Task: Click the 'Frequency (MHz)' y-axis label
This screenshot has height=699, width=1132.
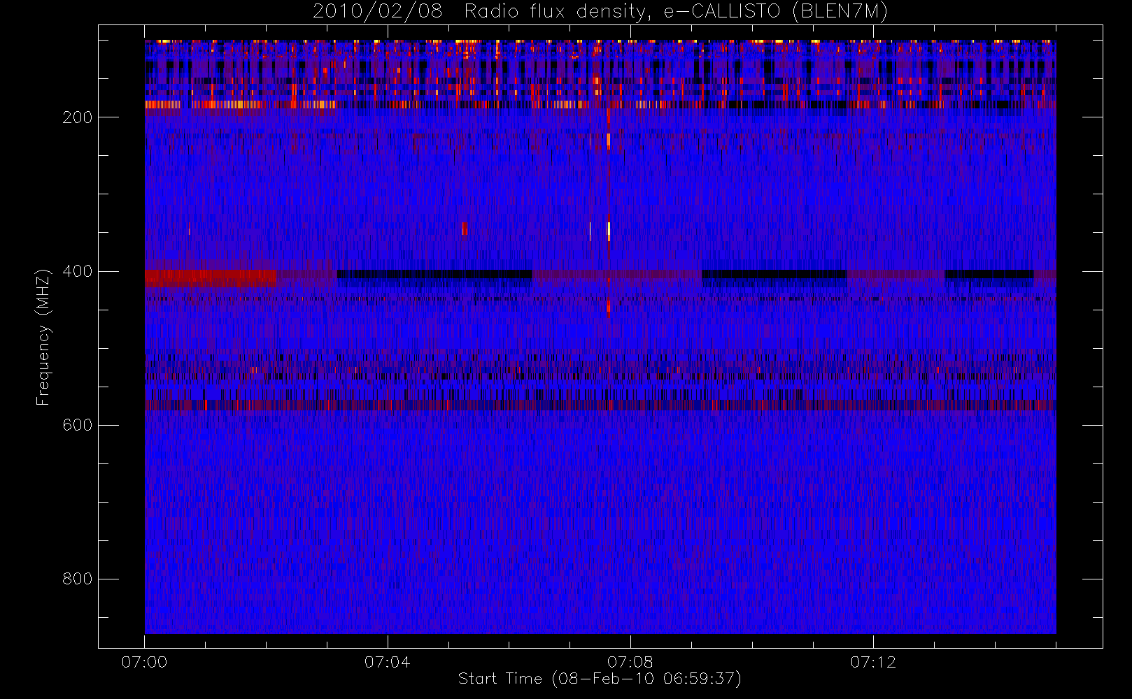Action: tap(43, 337)
